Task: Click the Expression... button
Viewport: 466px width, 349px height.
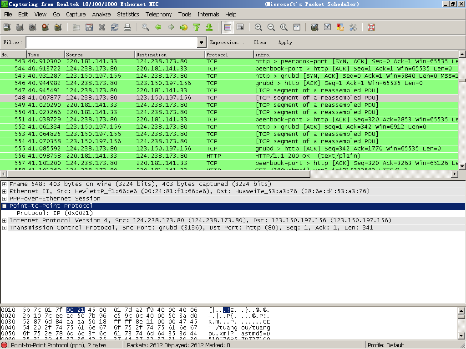Action: tap(227, 42)
